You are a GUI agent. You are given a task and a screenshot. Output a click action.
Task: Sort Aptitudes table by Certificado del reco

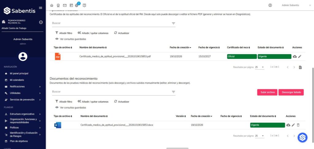pyautogui.click(x=239, y=48)
